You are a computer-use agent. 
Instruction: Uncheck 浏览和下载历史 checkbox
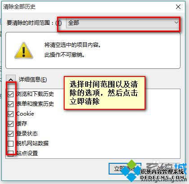[x=11, y=94]
